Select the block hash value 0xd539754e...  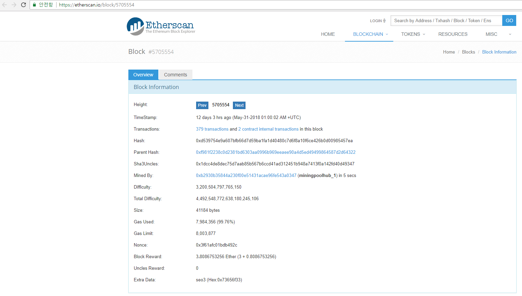pyautogui.click(x=274, y=141)
